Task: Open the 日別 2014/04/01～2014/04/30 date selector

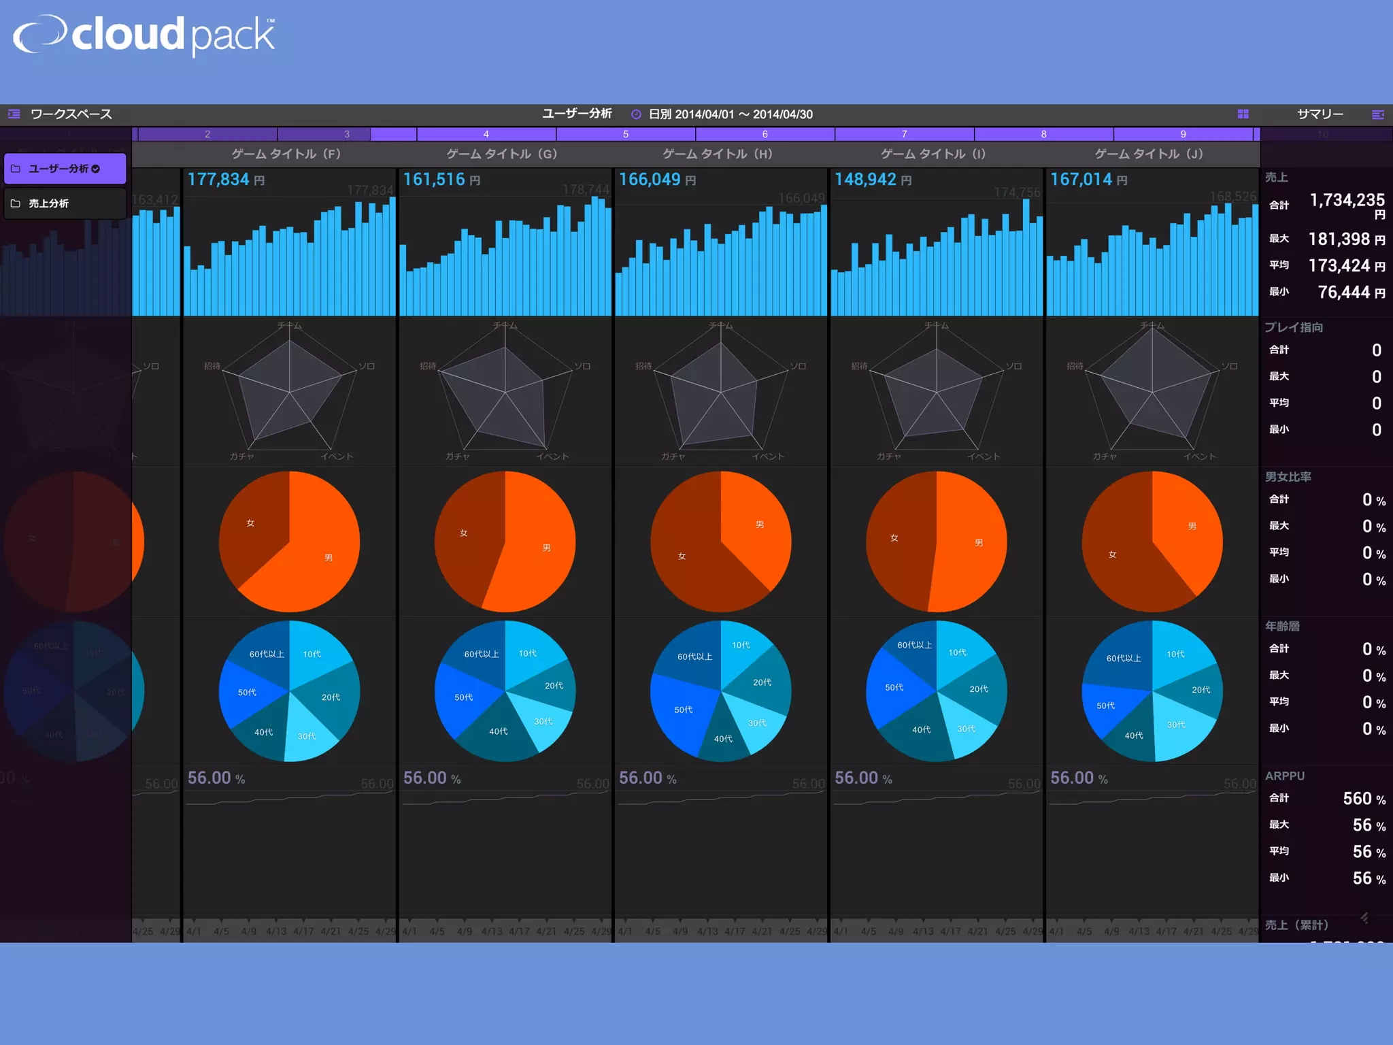Action: pyautogui.click(x=731, y=114)
